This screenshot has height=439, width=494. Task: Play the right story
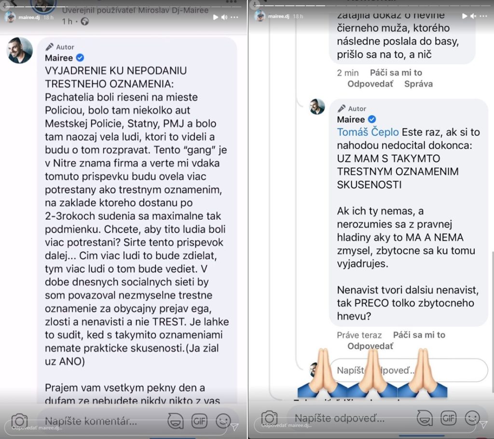[x=465, y=16]
